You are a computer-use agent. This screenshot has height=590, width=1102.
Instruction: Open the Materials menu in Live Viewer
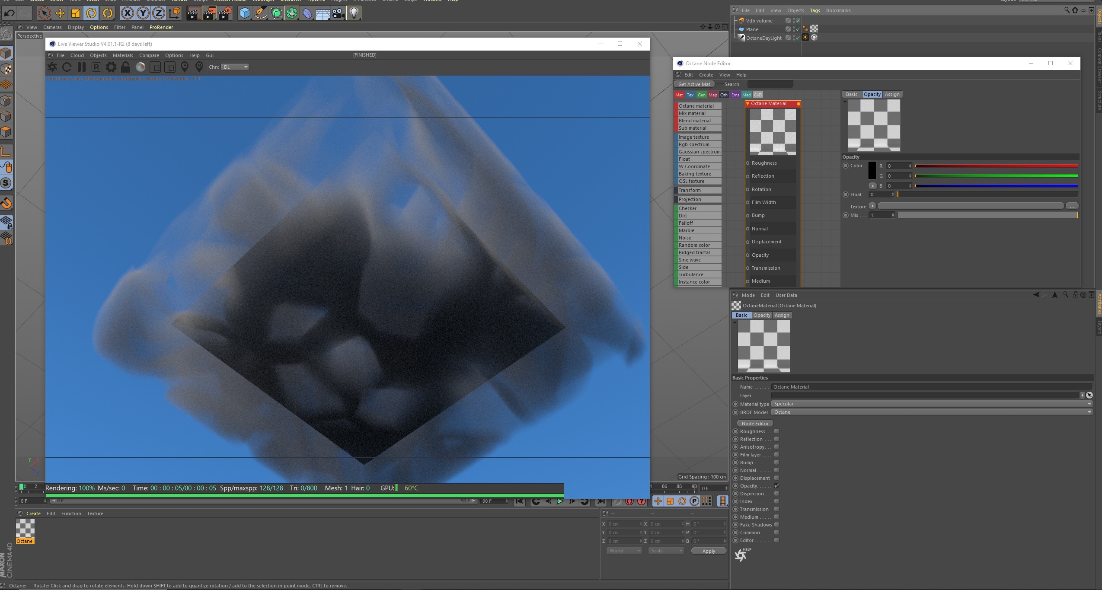(123, 55)
